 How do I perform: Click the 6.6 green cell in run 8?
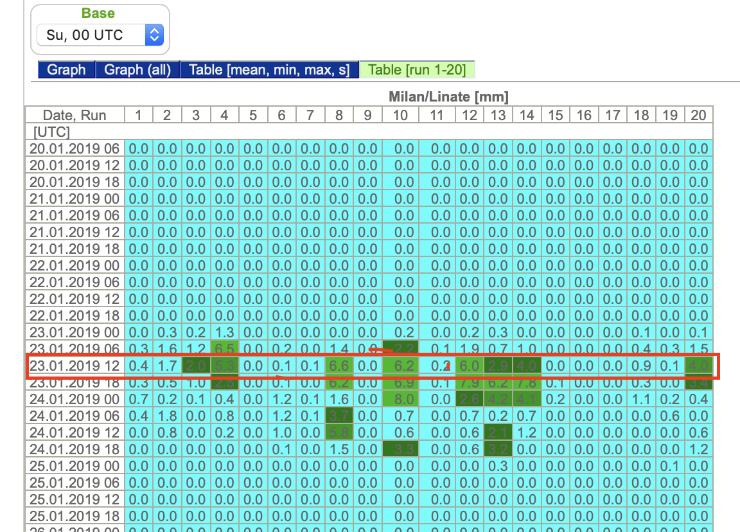339,366
